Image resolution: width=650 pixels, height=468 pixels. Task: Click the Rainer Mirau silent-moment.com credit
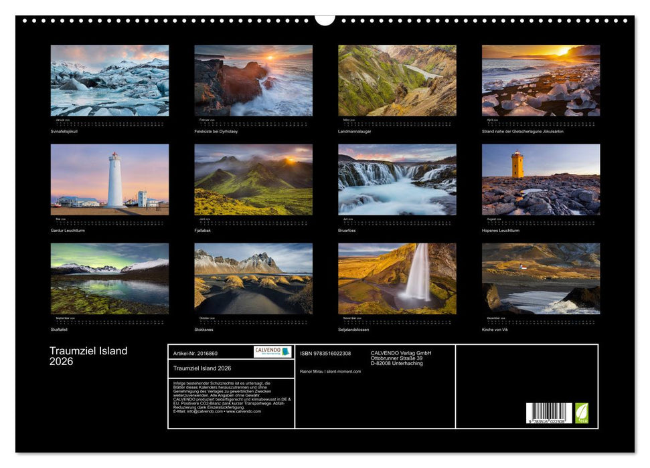click(x=331, y=372)
